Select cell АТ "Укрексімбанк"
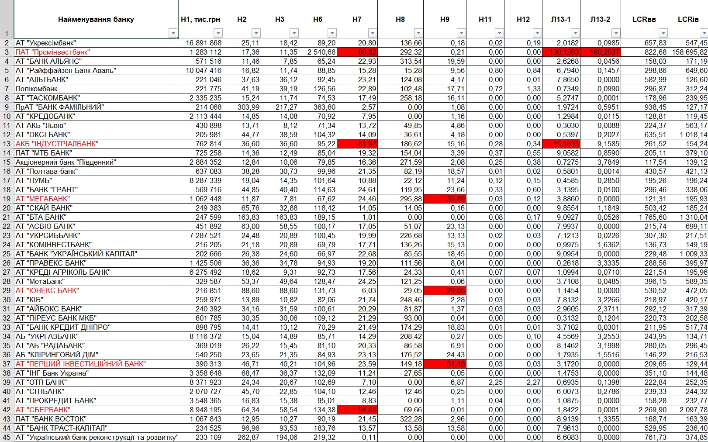 click(96, 43)
